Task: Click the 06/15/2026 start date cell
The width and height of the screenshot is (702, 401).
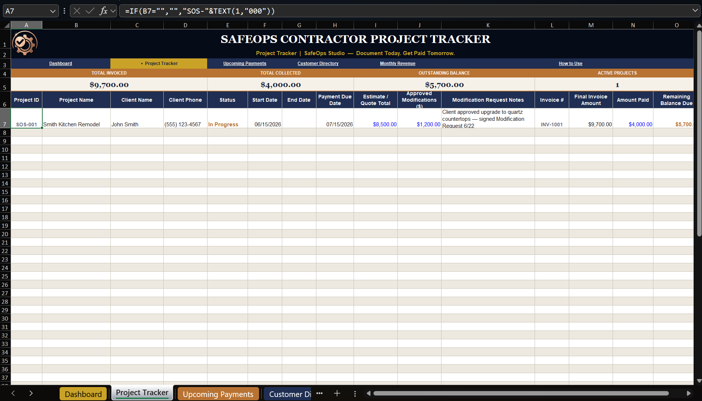Action: point(265,118)
